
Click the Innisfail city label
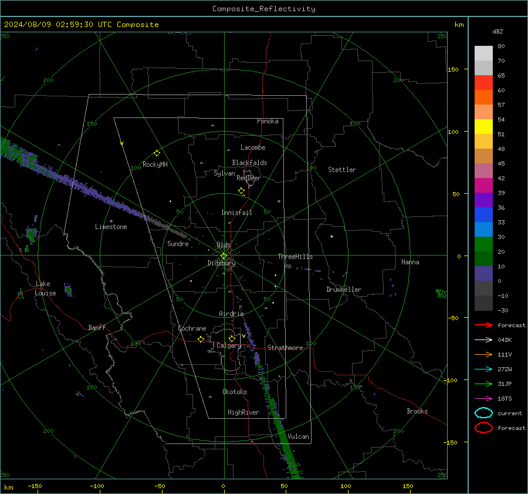(236, 213)
